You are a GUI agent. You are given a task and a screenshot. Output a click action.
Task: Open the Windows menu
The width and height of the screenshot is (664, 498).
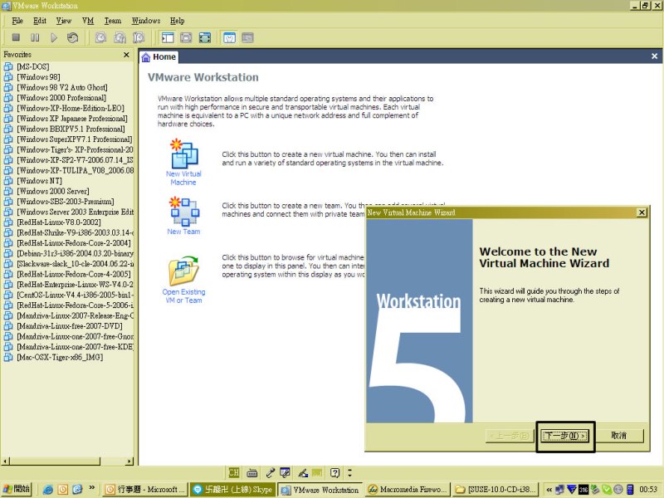(146, 21)
